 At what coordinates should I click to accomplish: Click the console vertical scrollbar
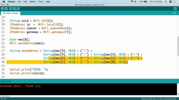[178, 94]
